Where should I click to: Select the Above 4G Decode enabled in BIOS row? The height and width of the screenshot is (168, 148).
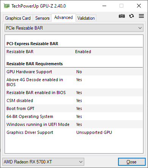(x=74, y=82)
